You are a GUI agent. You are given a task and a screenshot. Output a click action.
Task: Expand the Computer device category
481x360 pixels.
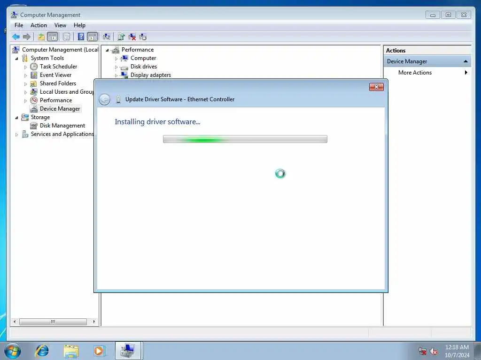point(116,59)
